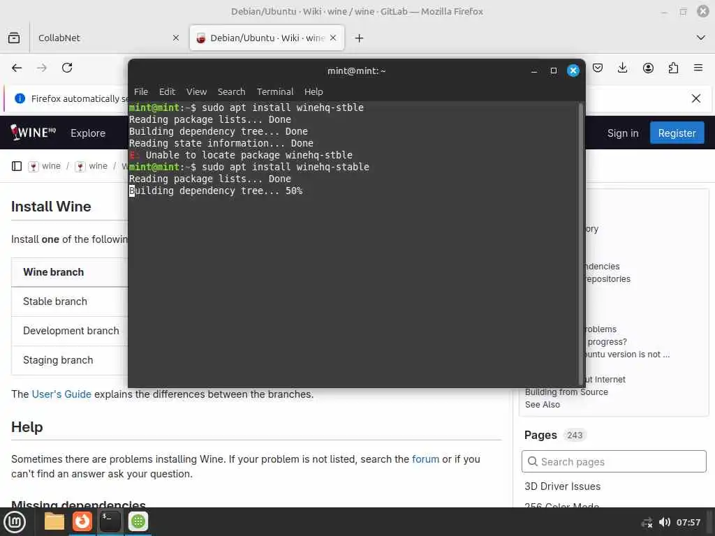Open terminal File menu
Image resolution: width=715 pixels, height=536 pixels.
[141, 91]
